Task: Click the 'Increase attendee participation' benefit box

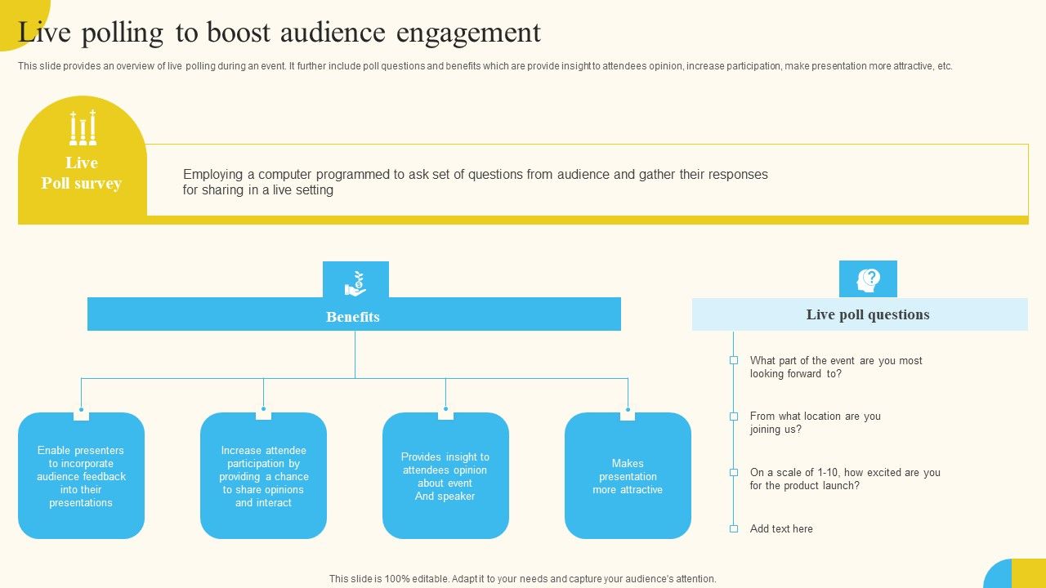Action: point(263,476)
